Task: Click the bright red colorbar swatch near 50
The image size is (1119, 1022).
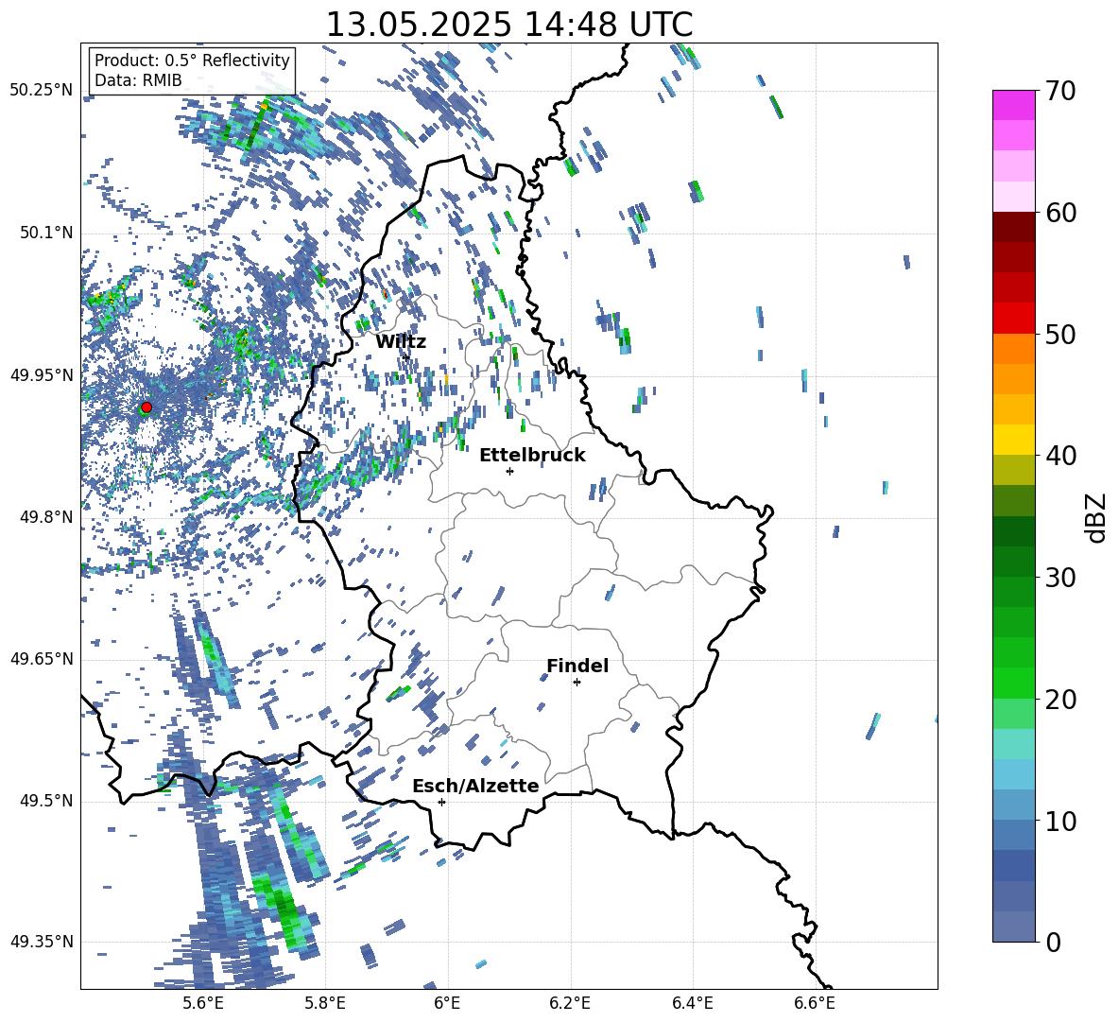Action: (1013, 319)
